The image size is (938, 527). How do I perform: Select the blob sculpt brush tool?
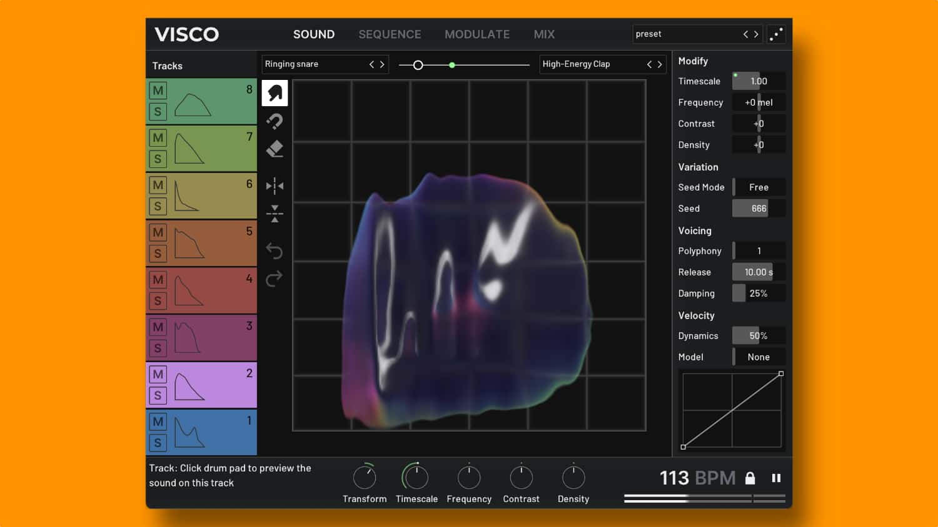click(275, 93)
